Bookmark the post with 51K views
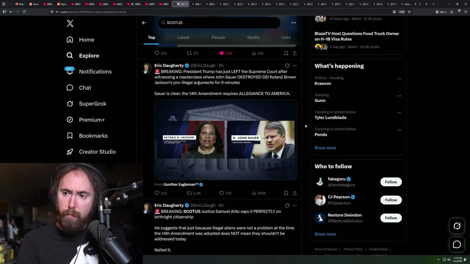 tap(286, 53)
